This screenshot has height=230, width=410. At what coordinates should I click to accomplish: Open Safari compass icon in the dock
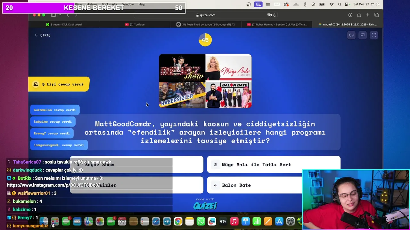point(156,221)
